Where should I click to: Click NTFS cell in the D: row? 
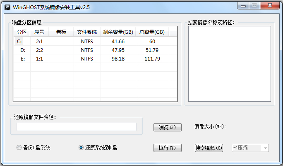click(87, 50)
